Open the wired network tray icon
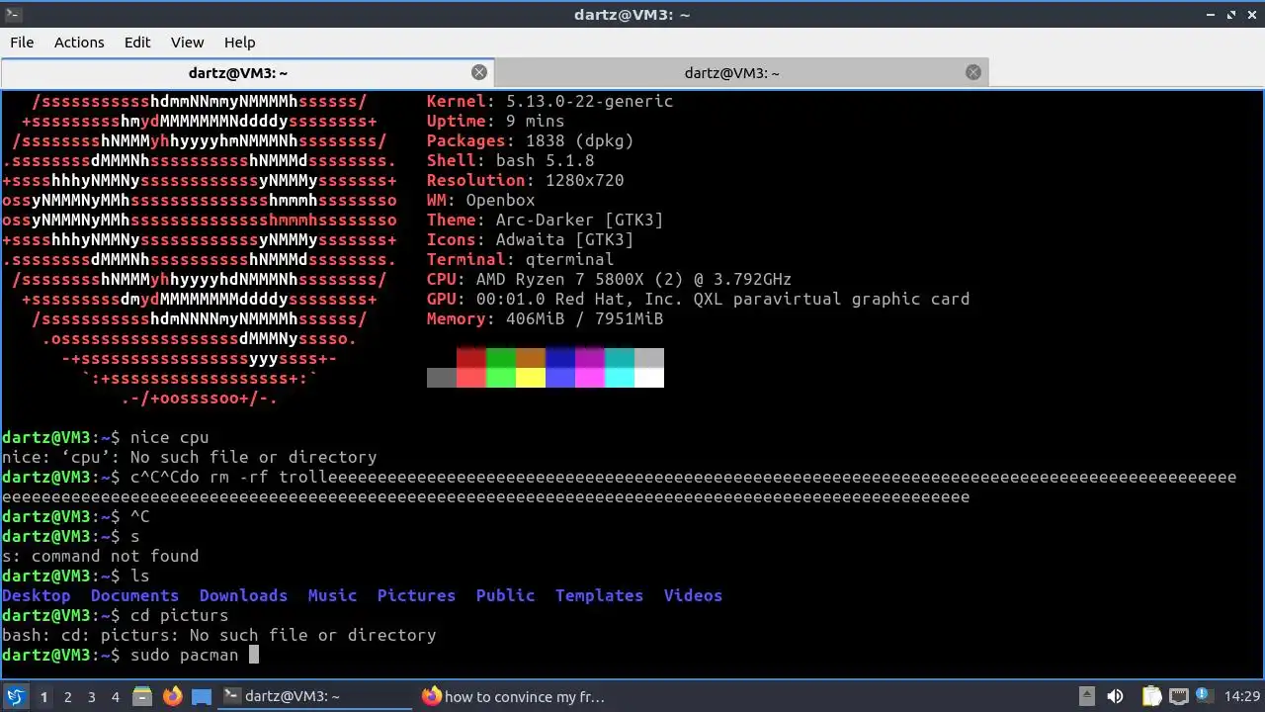 (x=1180, y=696)
